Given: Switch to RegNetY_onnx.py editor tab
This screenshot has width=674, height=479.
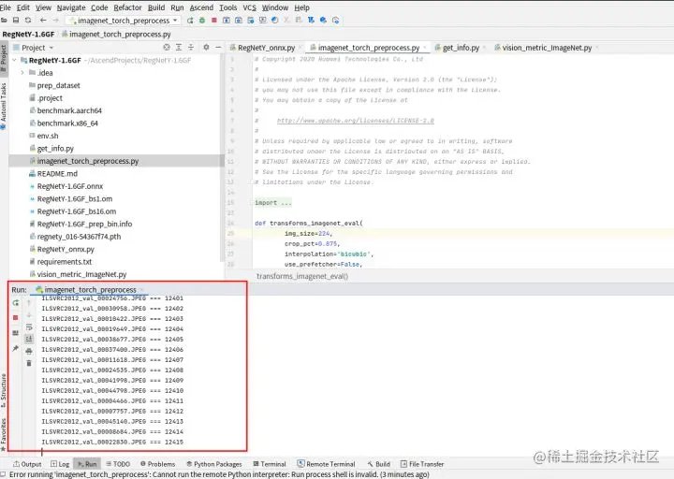Looking at the screenshot, I should coord(266,48).
